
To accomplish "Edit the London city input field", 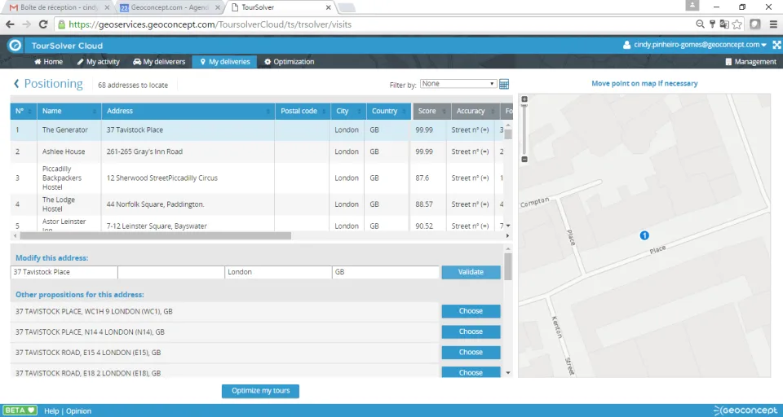I will [278, 272].
